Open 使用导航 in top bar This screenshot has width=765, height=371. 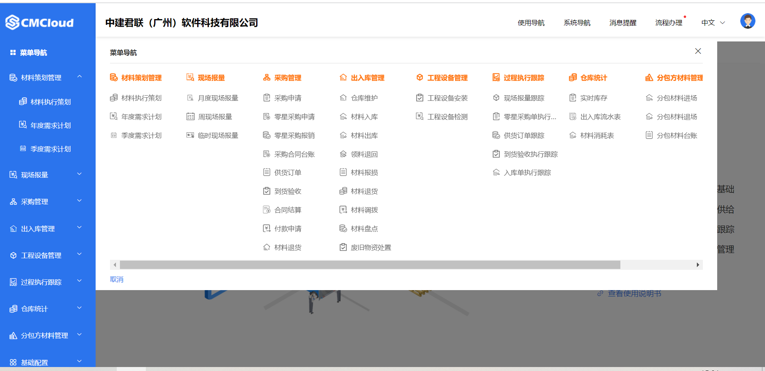click(531, 23)
